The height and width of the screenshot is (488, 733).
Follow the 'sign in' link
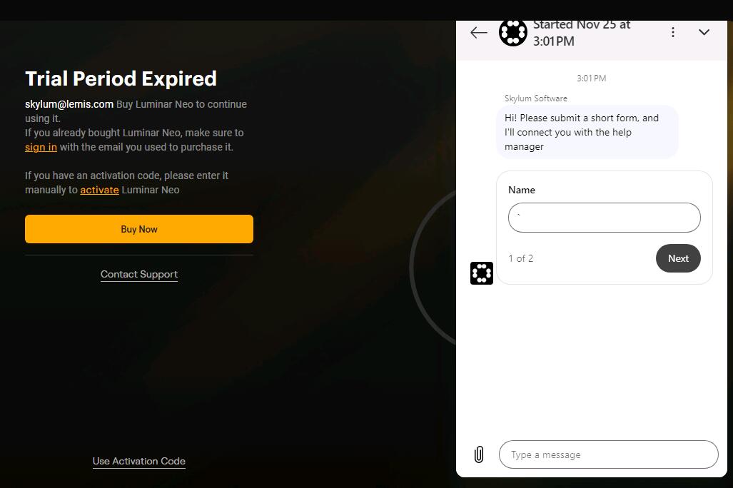pyautogui.click(x=41, y=147)
